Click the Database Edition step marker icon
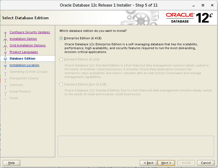The image size is (218, 168). click(5, 58)
